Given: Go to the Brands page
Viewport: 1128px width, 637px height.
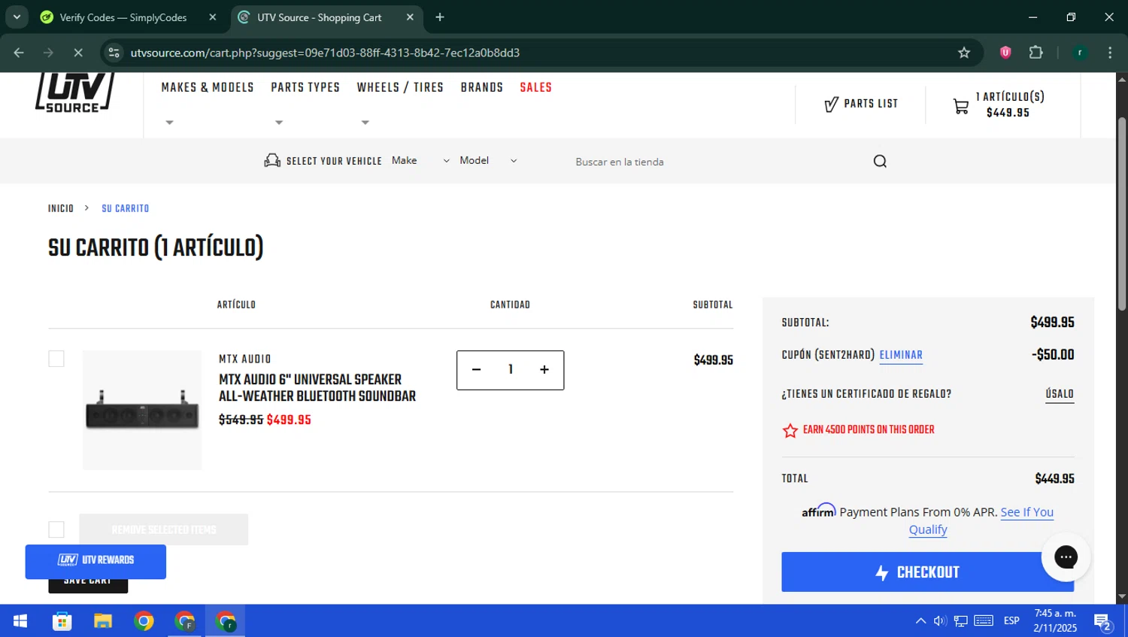Looking at the screenshot, I should tap(482, 88).
